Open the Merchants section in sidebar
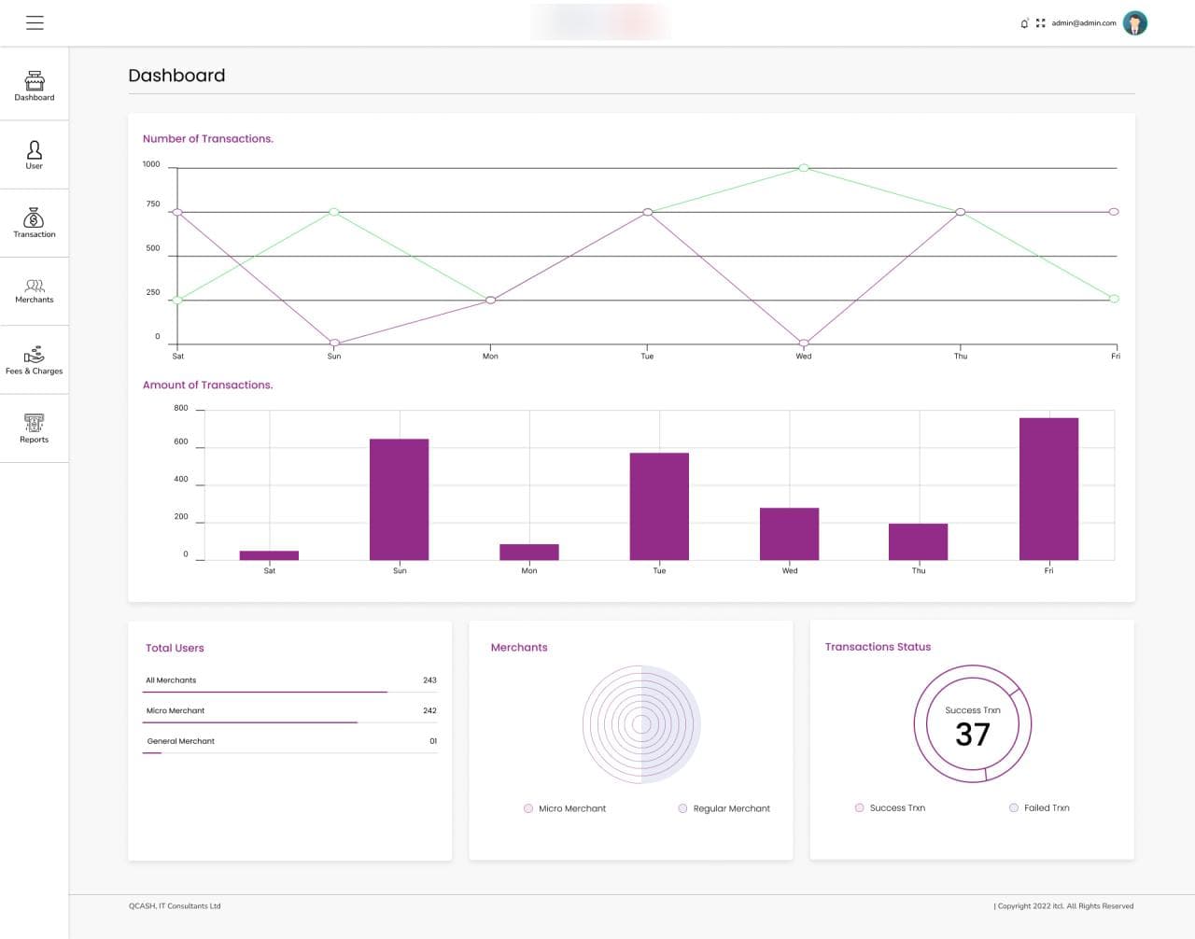1195x939 pixels. click(35, 291)
